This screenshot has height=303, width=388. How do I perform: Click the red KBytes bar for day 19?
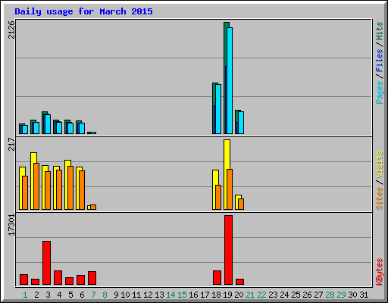[228, 250]
